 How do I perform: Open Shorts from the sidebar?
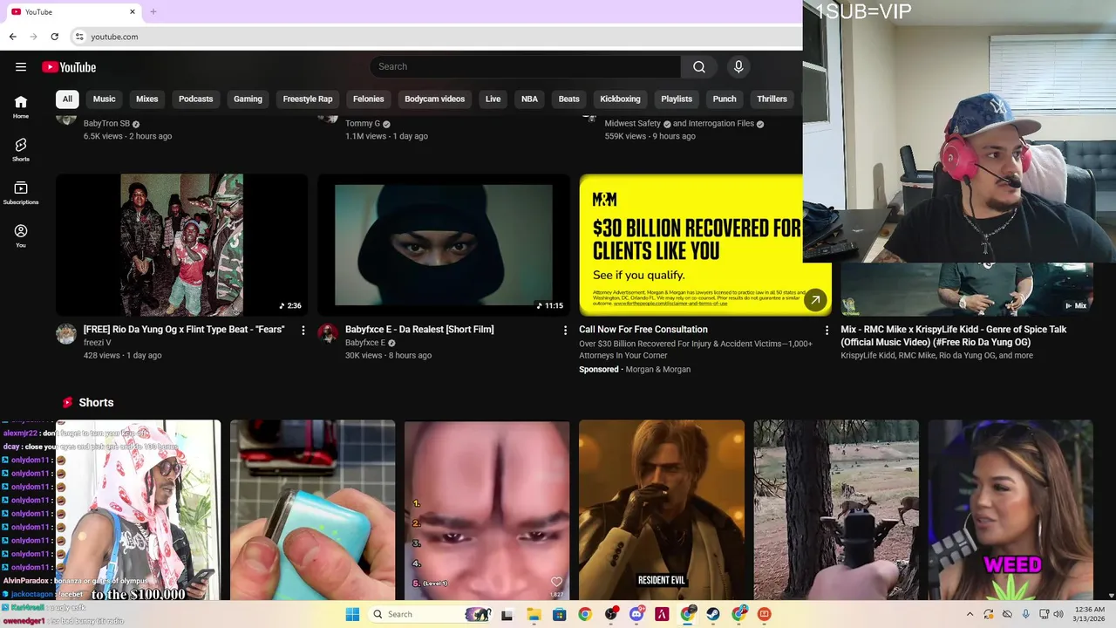[21, 149]
